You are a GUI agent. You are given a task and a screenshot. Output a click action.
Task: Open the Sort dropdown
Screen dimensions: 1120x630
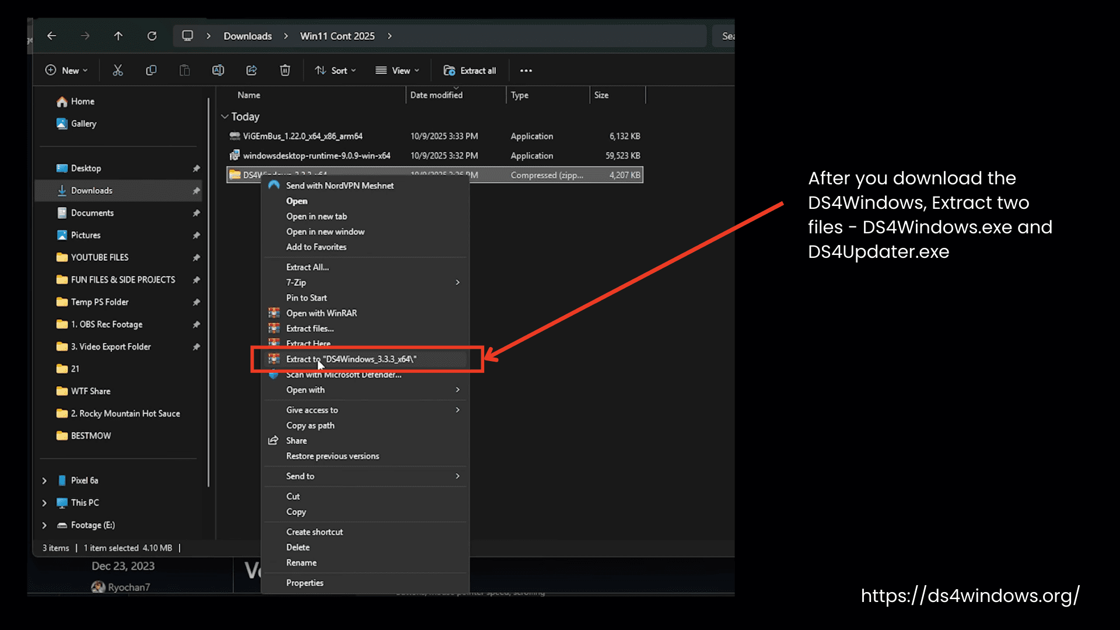click(x=335, y=71)
